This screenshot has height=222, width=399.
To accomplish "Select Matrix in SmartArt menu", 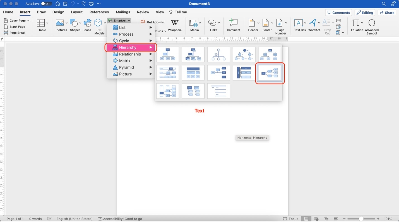I will (131, 61).
